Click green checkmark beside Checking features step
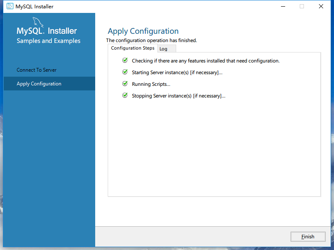 click(x=125, y=60)
